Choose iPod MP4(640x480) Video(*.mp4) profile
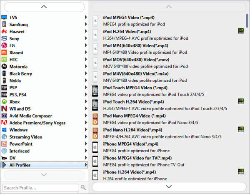The width and height of the screenshot is (250, 194). (x=168, y=49)
